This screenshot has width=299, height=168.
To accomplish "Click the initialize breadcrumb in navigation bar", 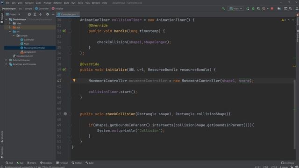I will tap(57, 8).
